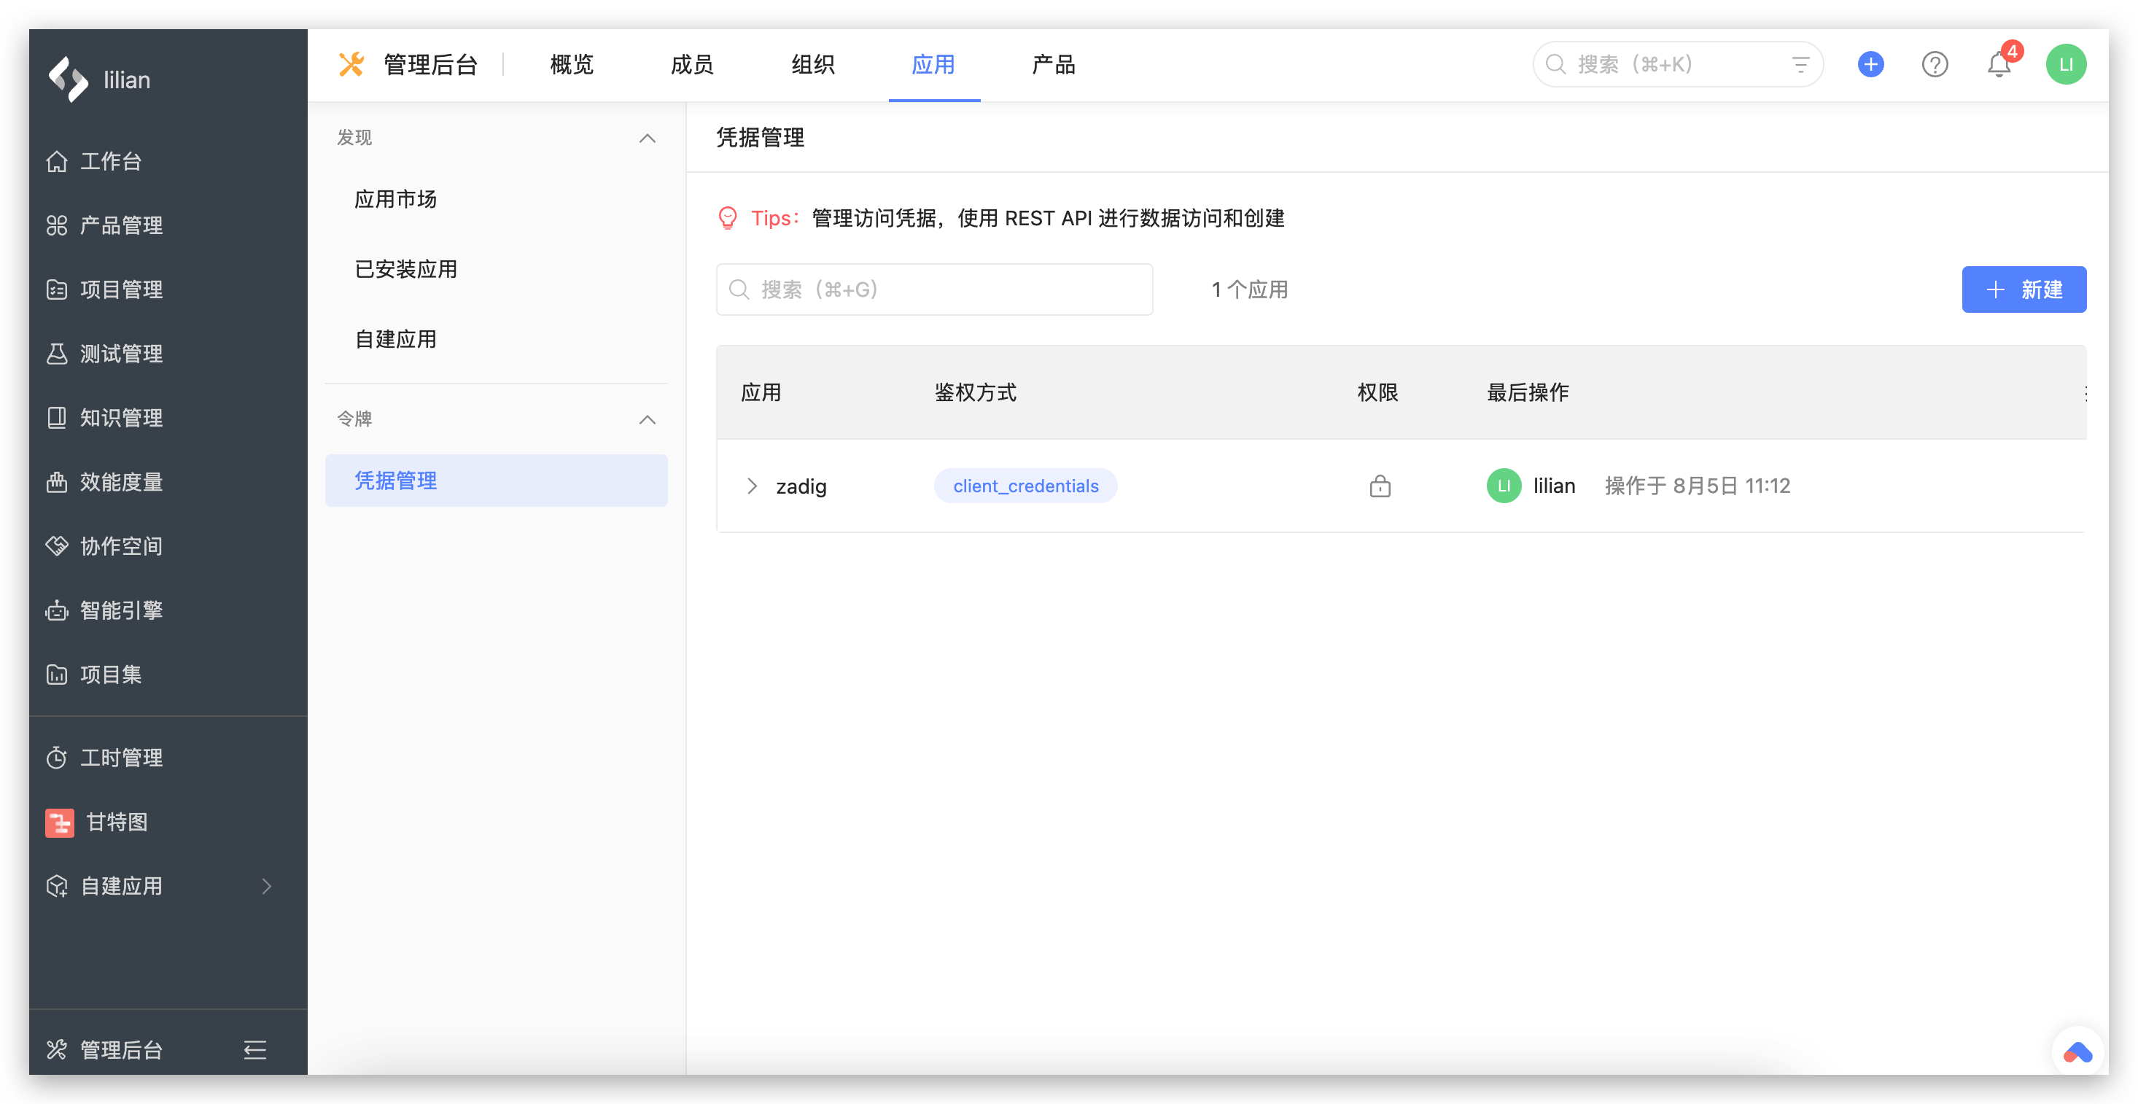Image resolution: width=2138 pixels, height=1104 pixels.
Task: Click the 新建 button to create a credential
Action: (x=2024, y=289)
